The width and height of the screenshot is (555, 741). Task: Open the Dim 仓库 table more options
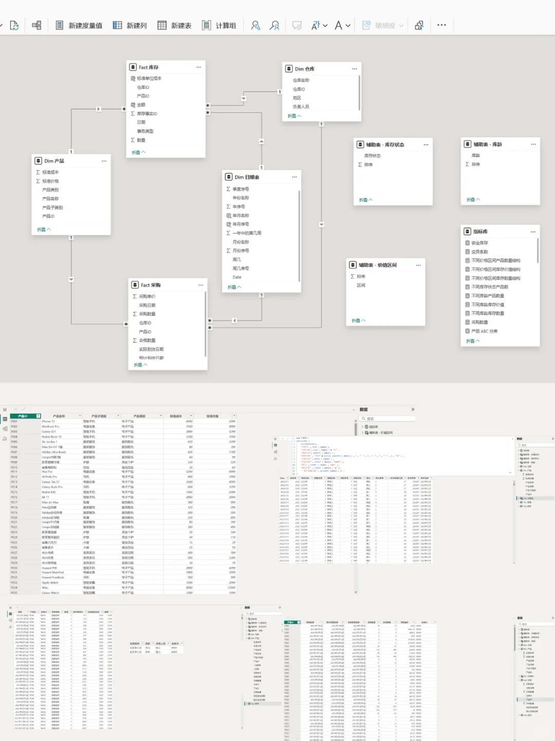click(354, 69)
